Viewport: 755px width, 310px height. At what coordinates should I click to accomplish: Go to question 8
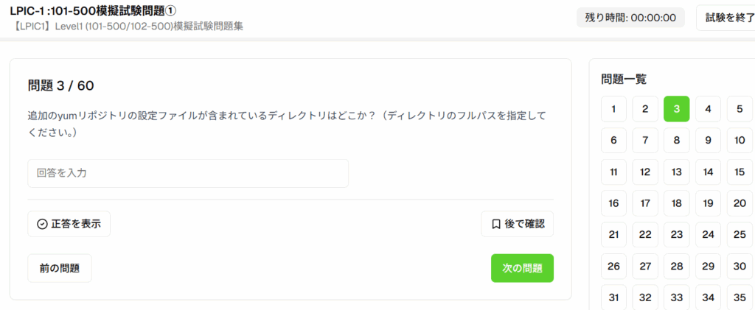click(x=677, y=141)
